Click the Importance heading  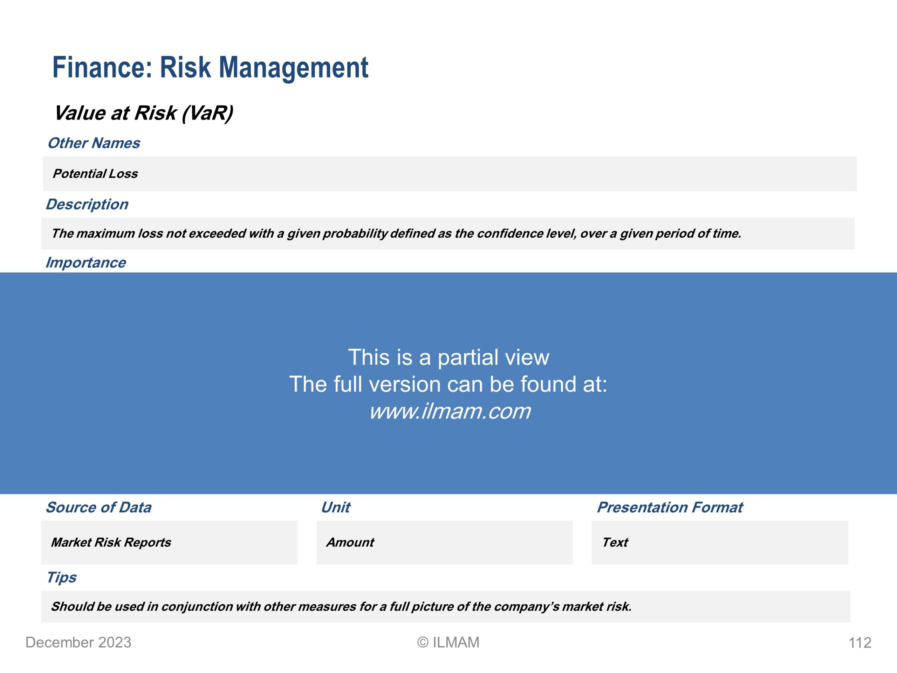85,263
